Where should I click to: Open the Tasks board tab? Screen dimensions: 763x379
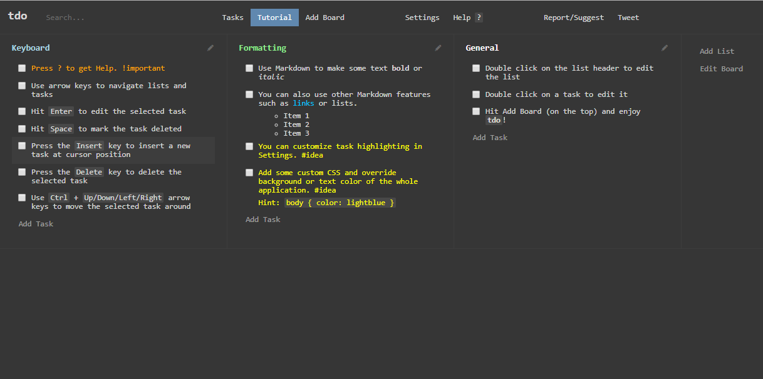click(x=232, y=18)
